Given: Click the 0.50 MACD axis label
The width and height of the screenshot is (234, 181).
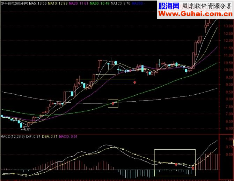Looking at the screenshot, I should [x=229, y=155].
